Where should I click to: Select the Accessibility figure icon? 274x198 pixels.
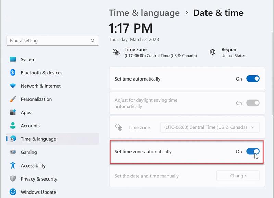pyautogui.click(x=13, y=165)
